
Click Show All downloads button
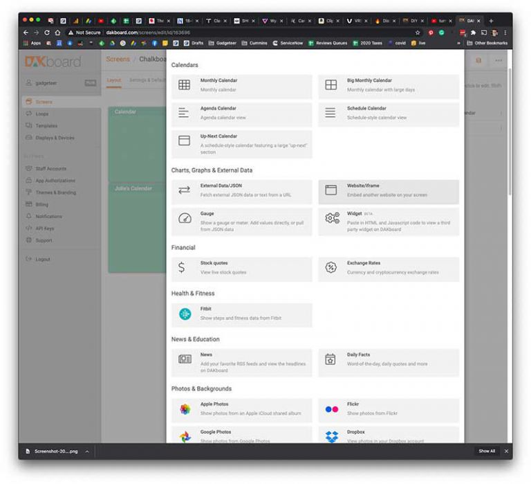[487, 451]
